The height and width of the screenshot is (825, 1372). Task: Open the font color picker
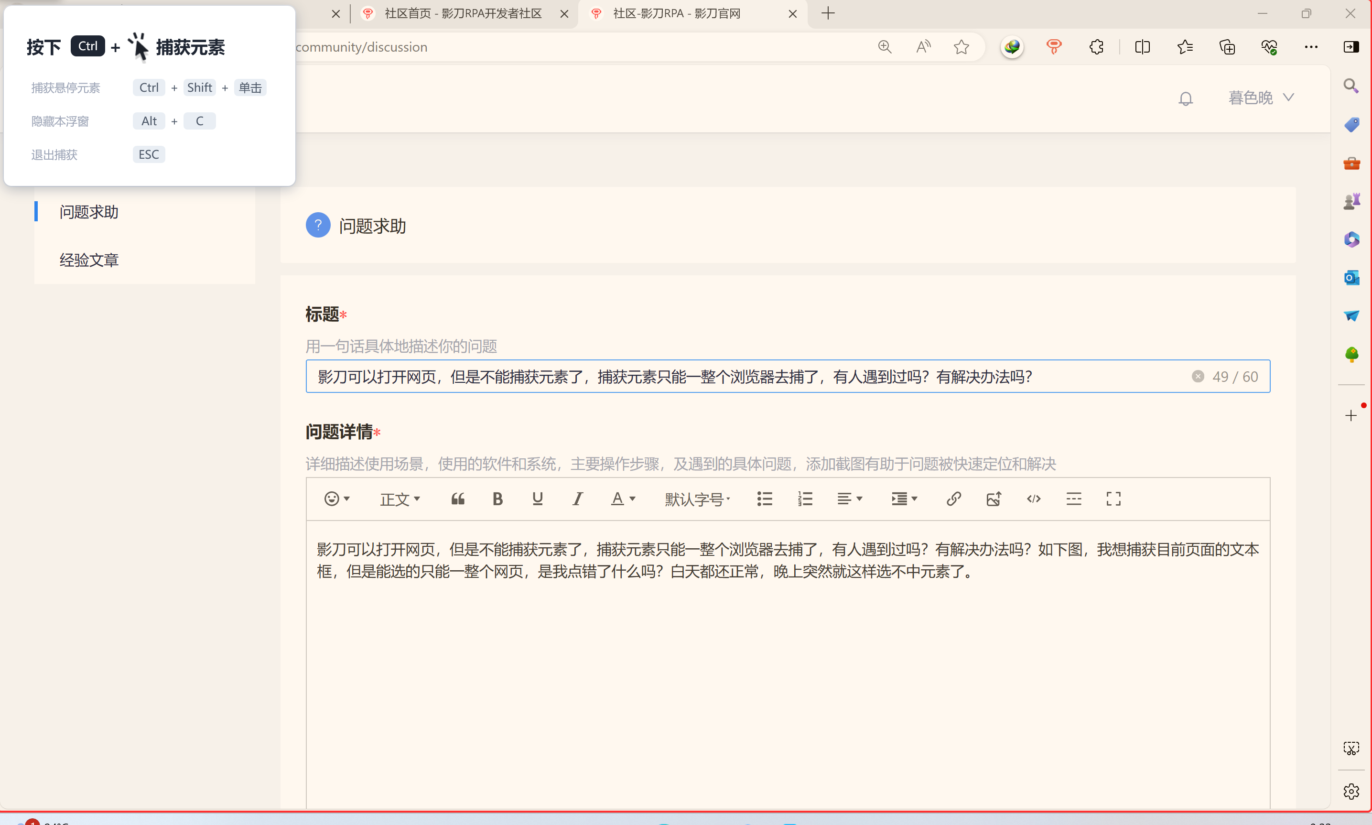(x=622, y=499)
